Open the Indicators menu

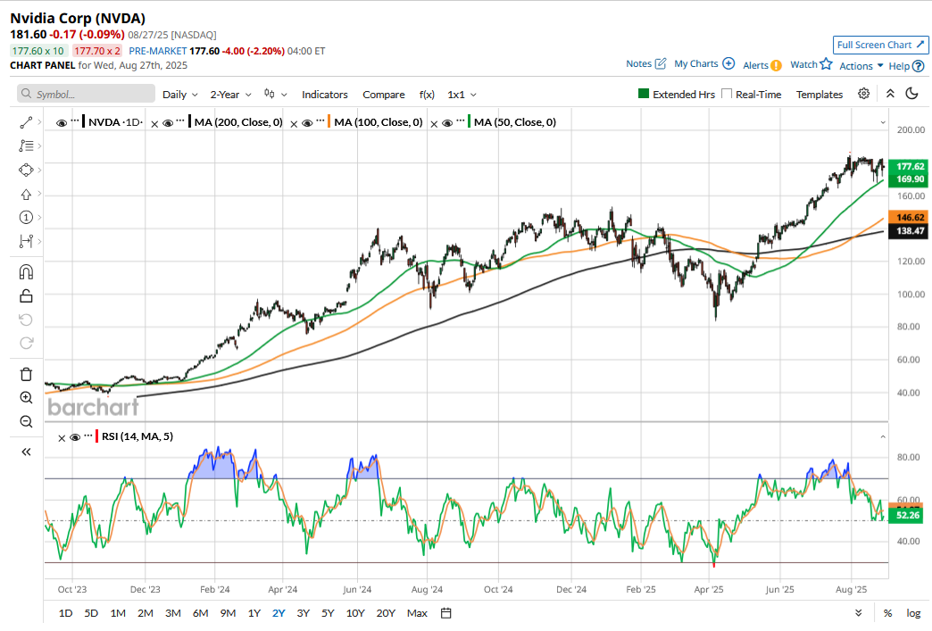coord(324,94)
